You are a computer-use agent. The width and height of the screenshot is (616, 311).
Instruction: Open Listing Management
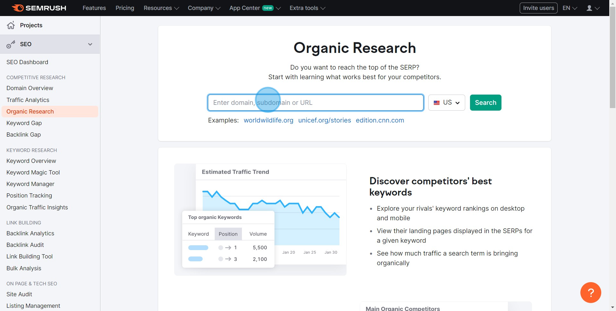click(33, 306)
